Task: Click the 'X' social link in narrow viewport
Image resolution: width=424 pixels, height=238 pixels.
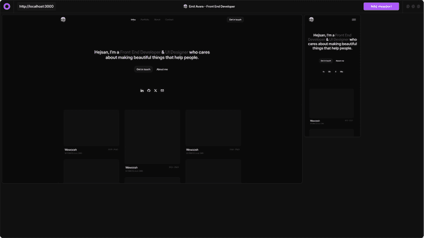Action: (x=336, y=72)
